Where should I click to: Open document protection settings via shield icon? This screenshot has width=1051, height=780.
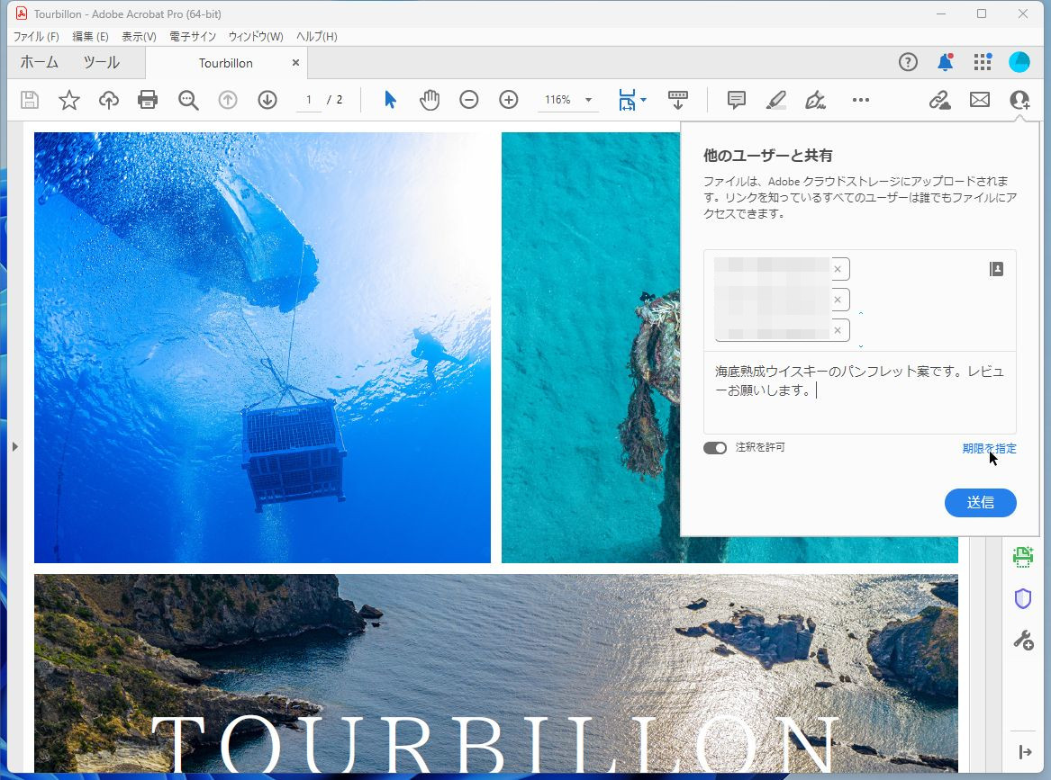(1022, 597)
